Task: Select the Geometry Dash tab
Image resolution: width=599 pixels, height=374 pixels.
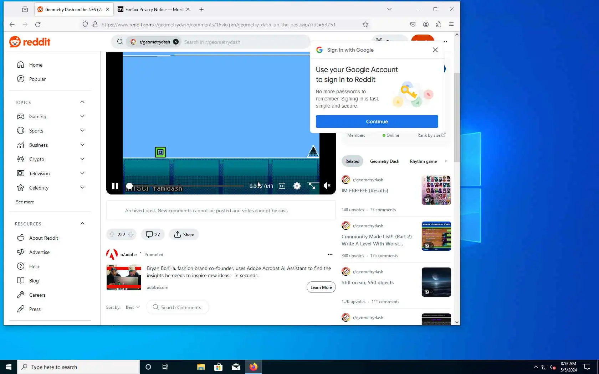Action: (384, 161)
